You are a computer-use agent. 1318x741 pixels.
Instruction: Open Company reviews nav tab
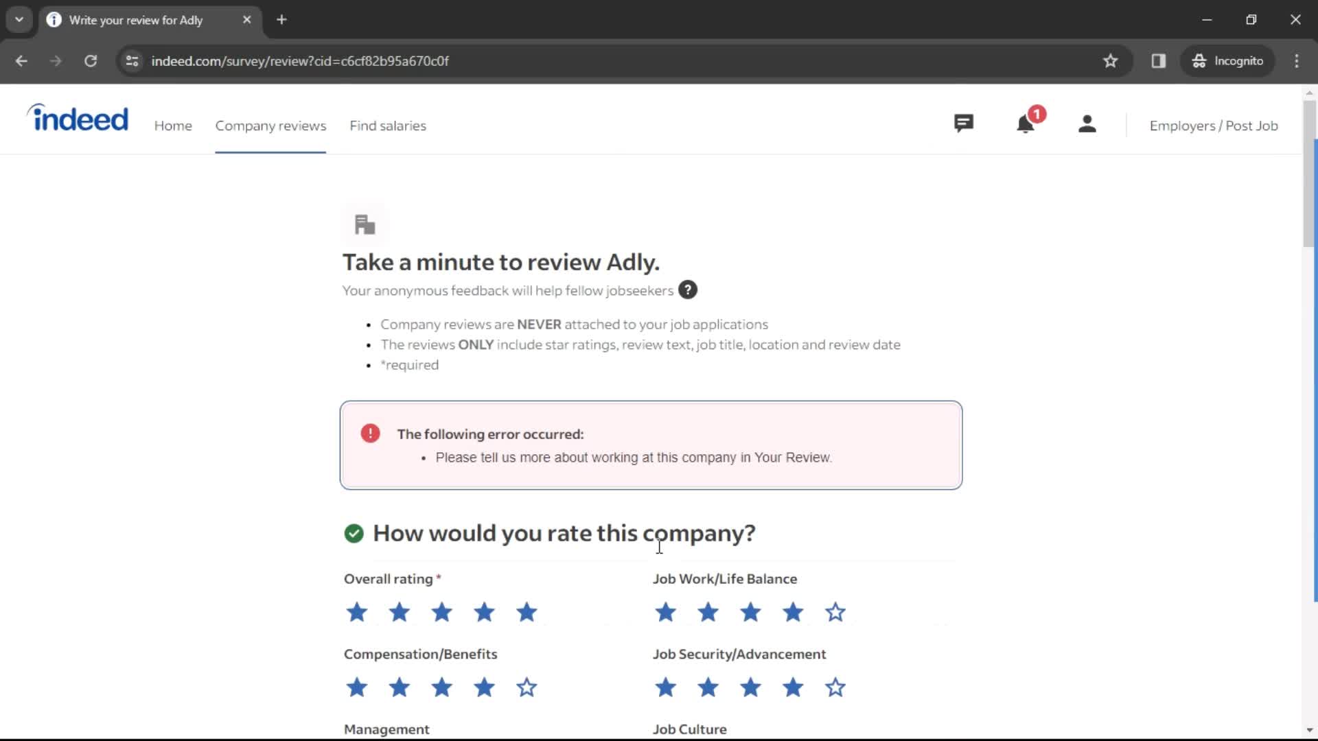270,126
